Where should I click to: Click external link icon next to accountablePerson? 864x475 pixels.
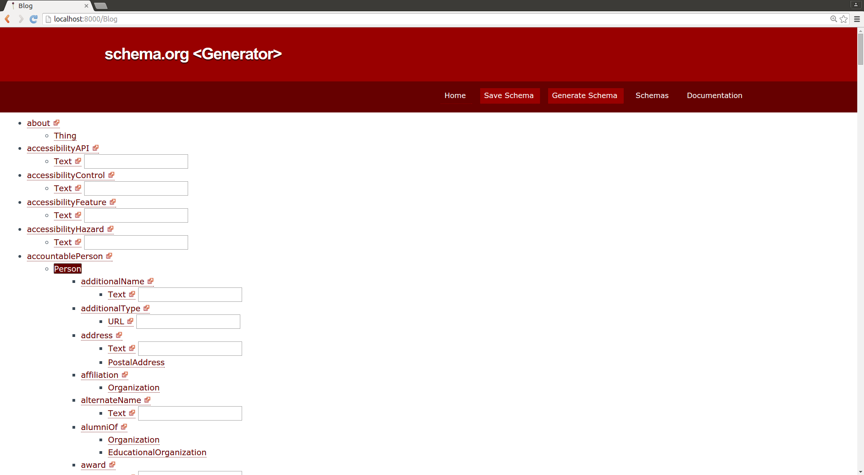[109, 256]
